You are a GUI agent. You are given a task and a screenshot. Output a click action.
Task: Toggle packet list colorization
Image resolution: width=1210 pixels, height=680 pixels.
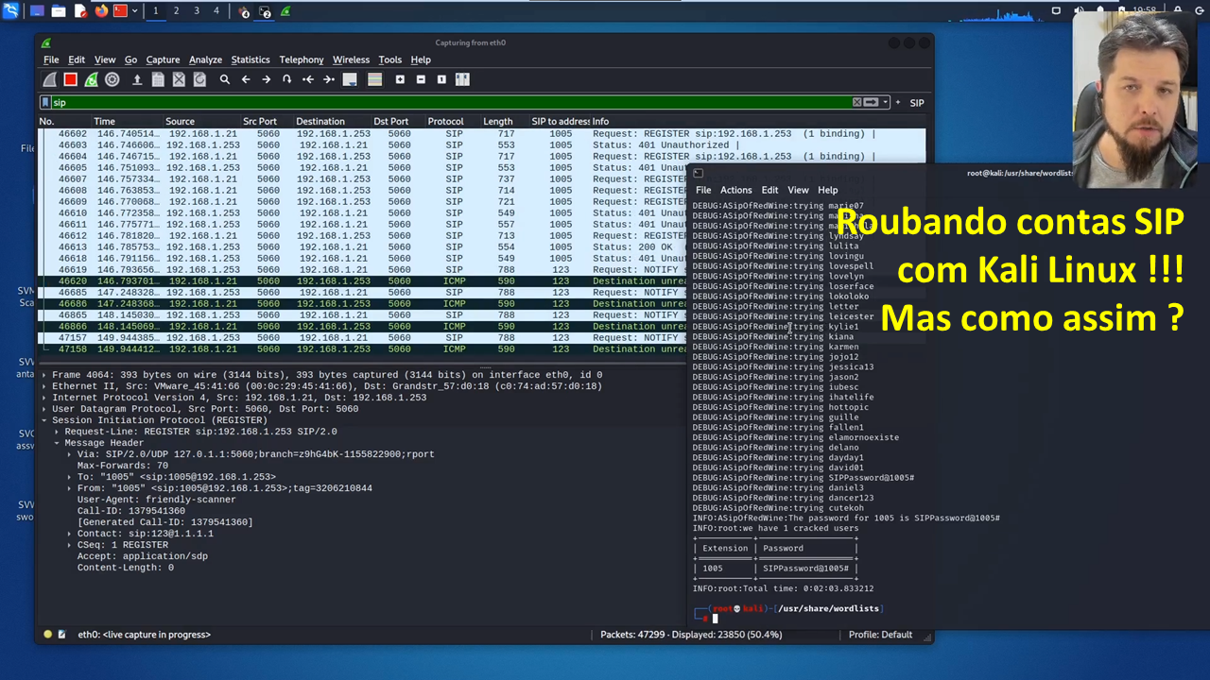[374, 79]
